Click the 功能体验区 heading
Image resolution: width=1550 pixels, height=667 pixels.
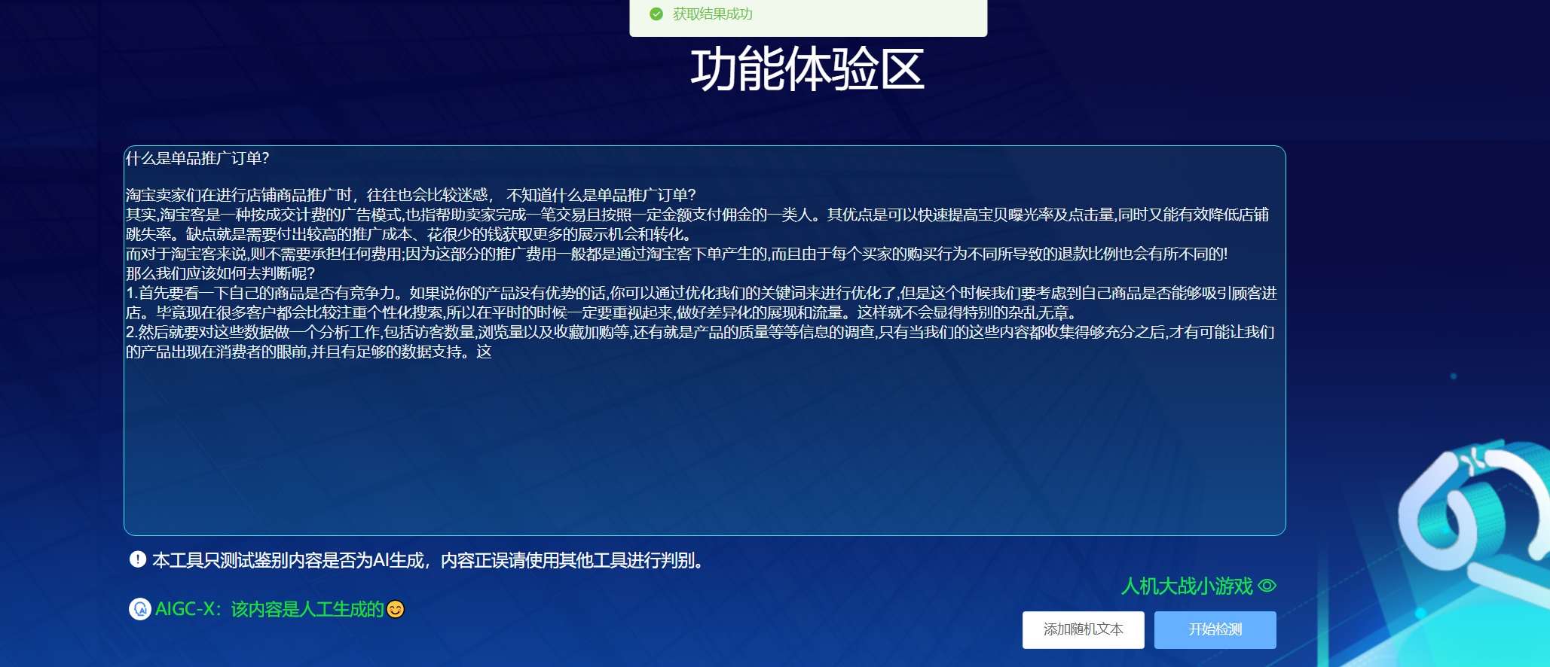click(808, 69)
